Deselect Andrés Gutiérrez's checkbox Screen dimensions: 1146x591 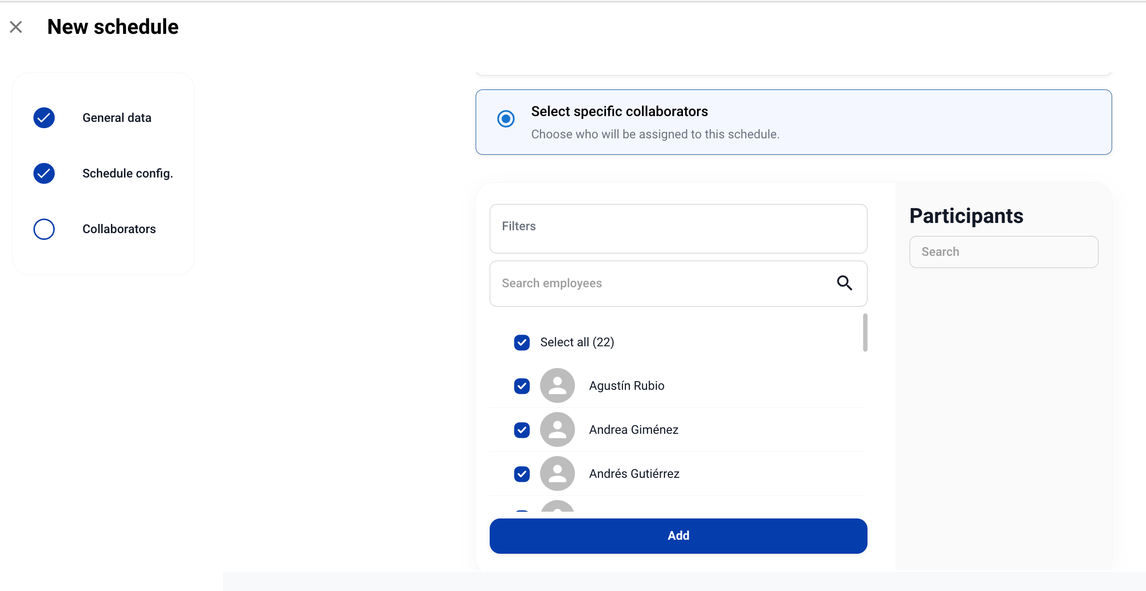(x=522, y=474)
